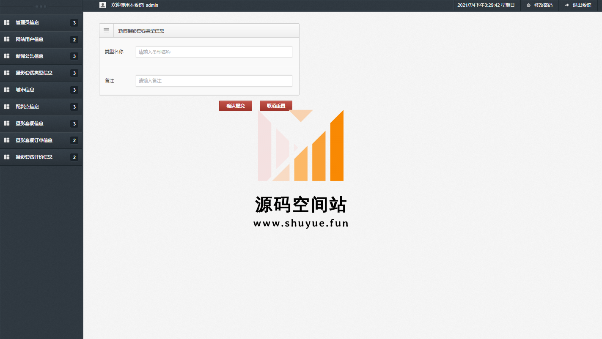
Task: Click grid icon beside 新闻公告信息
Action: point(7,56)
